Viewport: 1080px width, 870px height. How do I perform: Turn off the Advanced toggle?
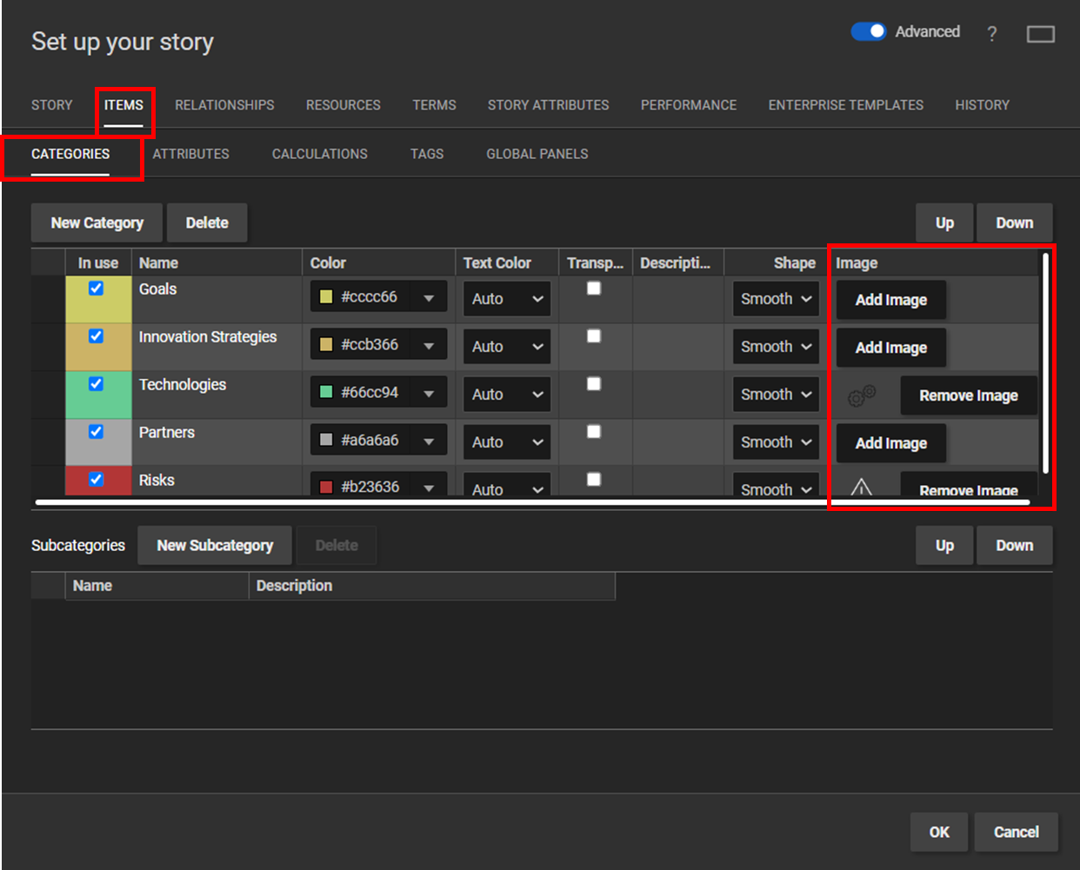tap(868, 31)
